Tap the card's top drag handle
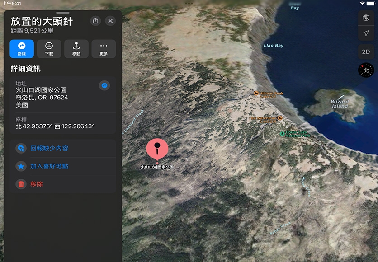 [x=63, y=13]
